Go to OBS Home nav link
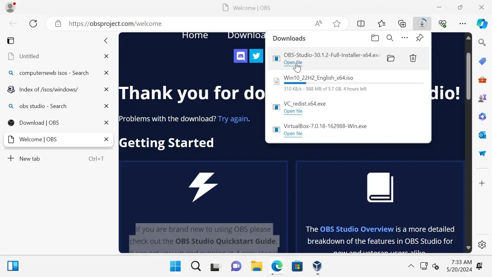The width and height of the screenshot is (492, 277). tap(195, 35)
